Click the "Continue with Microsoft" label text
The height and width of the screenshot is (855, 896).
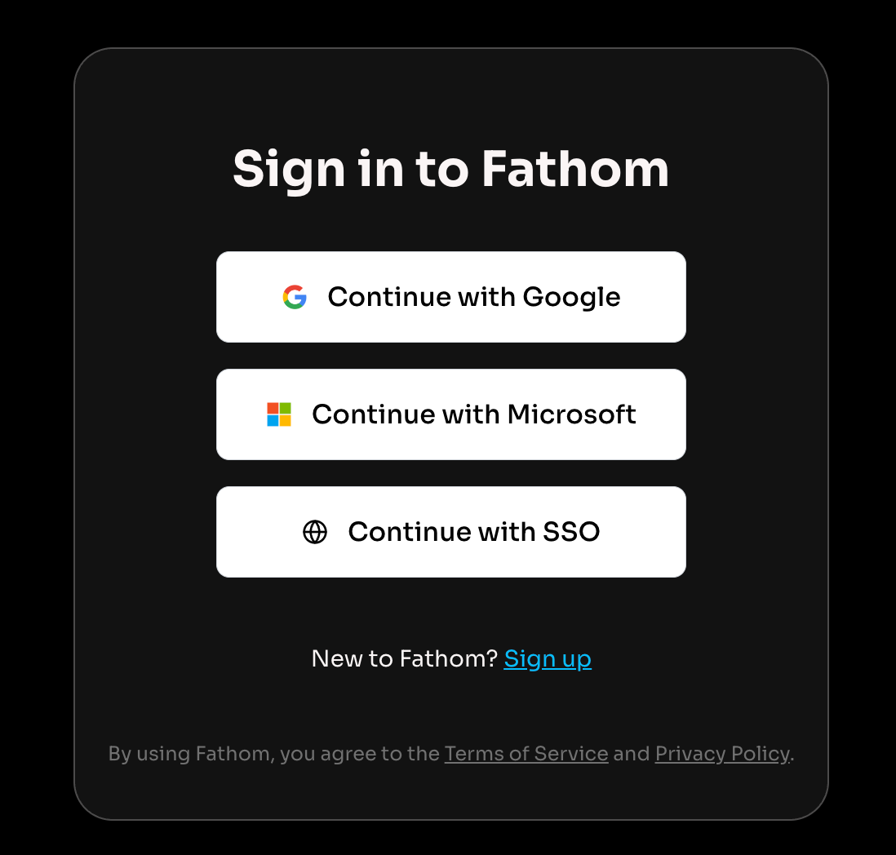pyautogui.click(x=474, y=414)
